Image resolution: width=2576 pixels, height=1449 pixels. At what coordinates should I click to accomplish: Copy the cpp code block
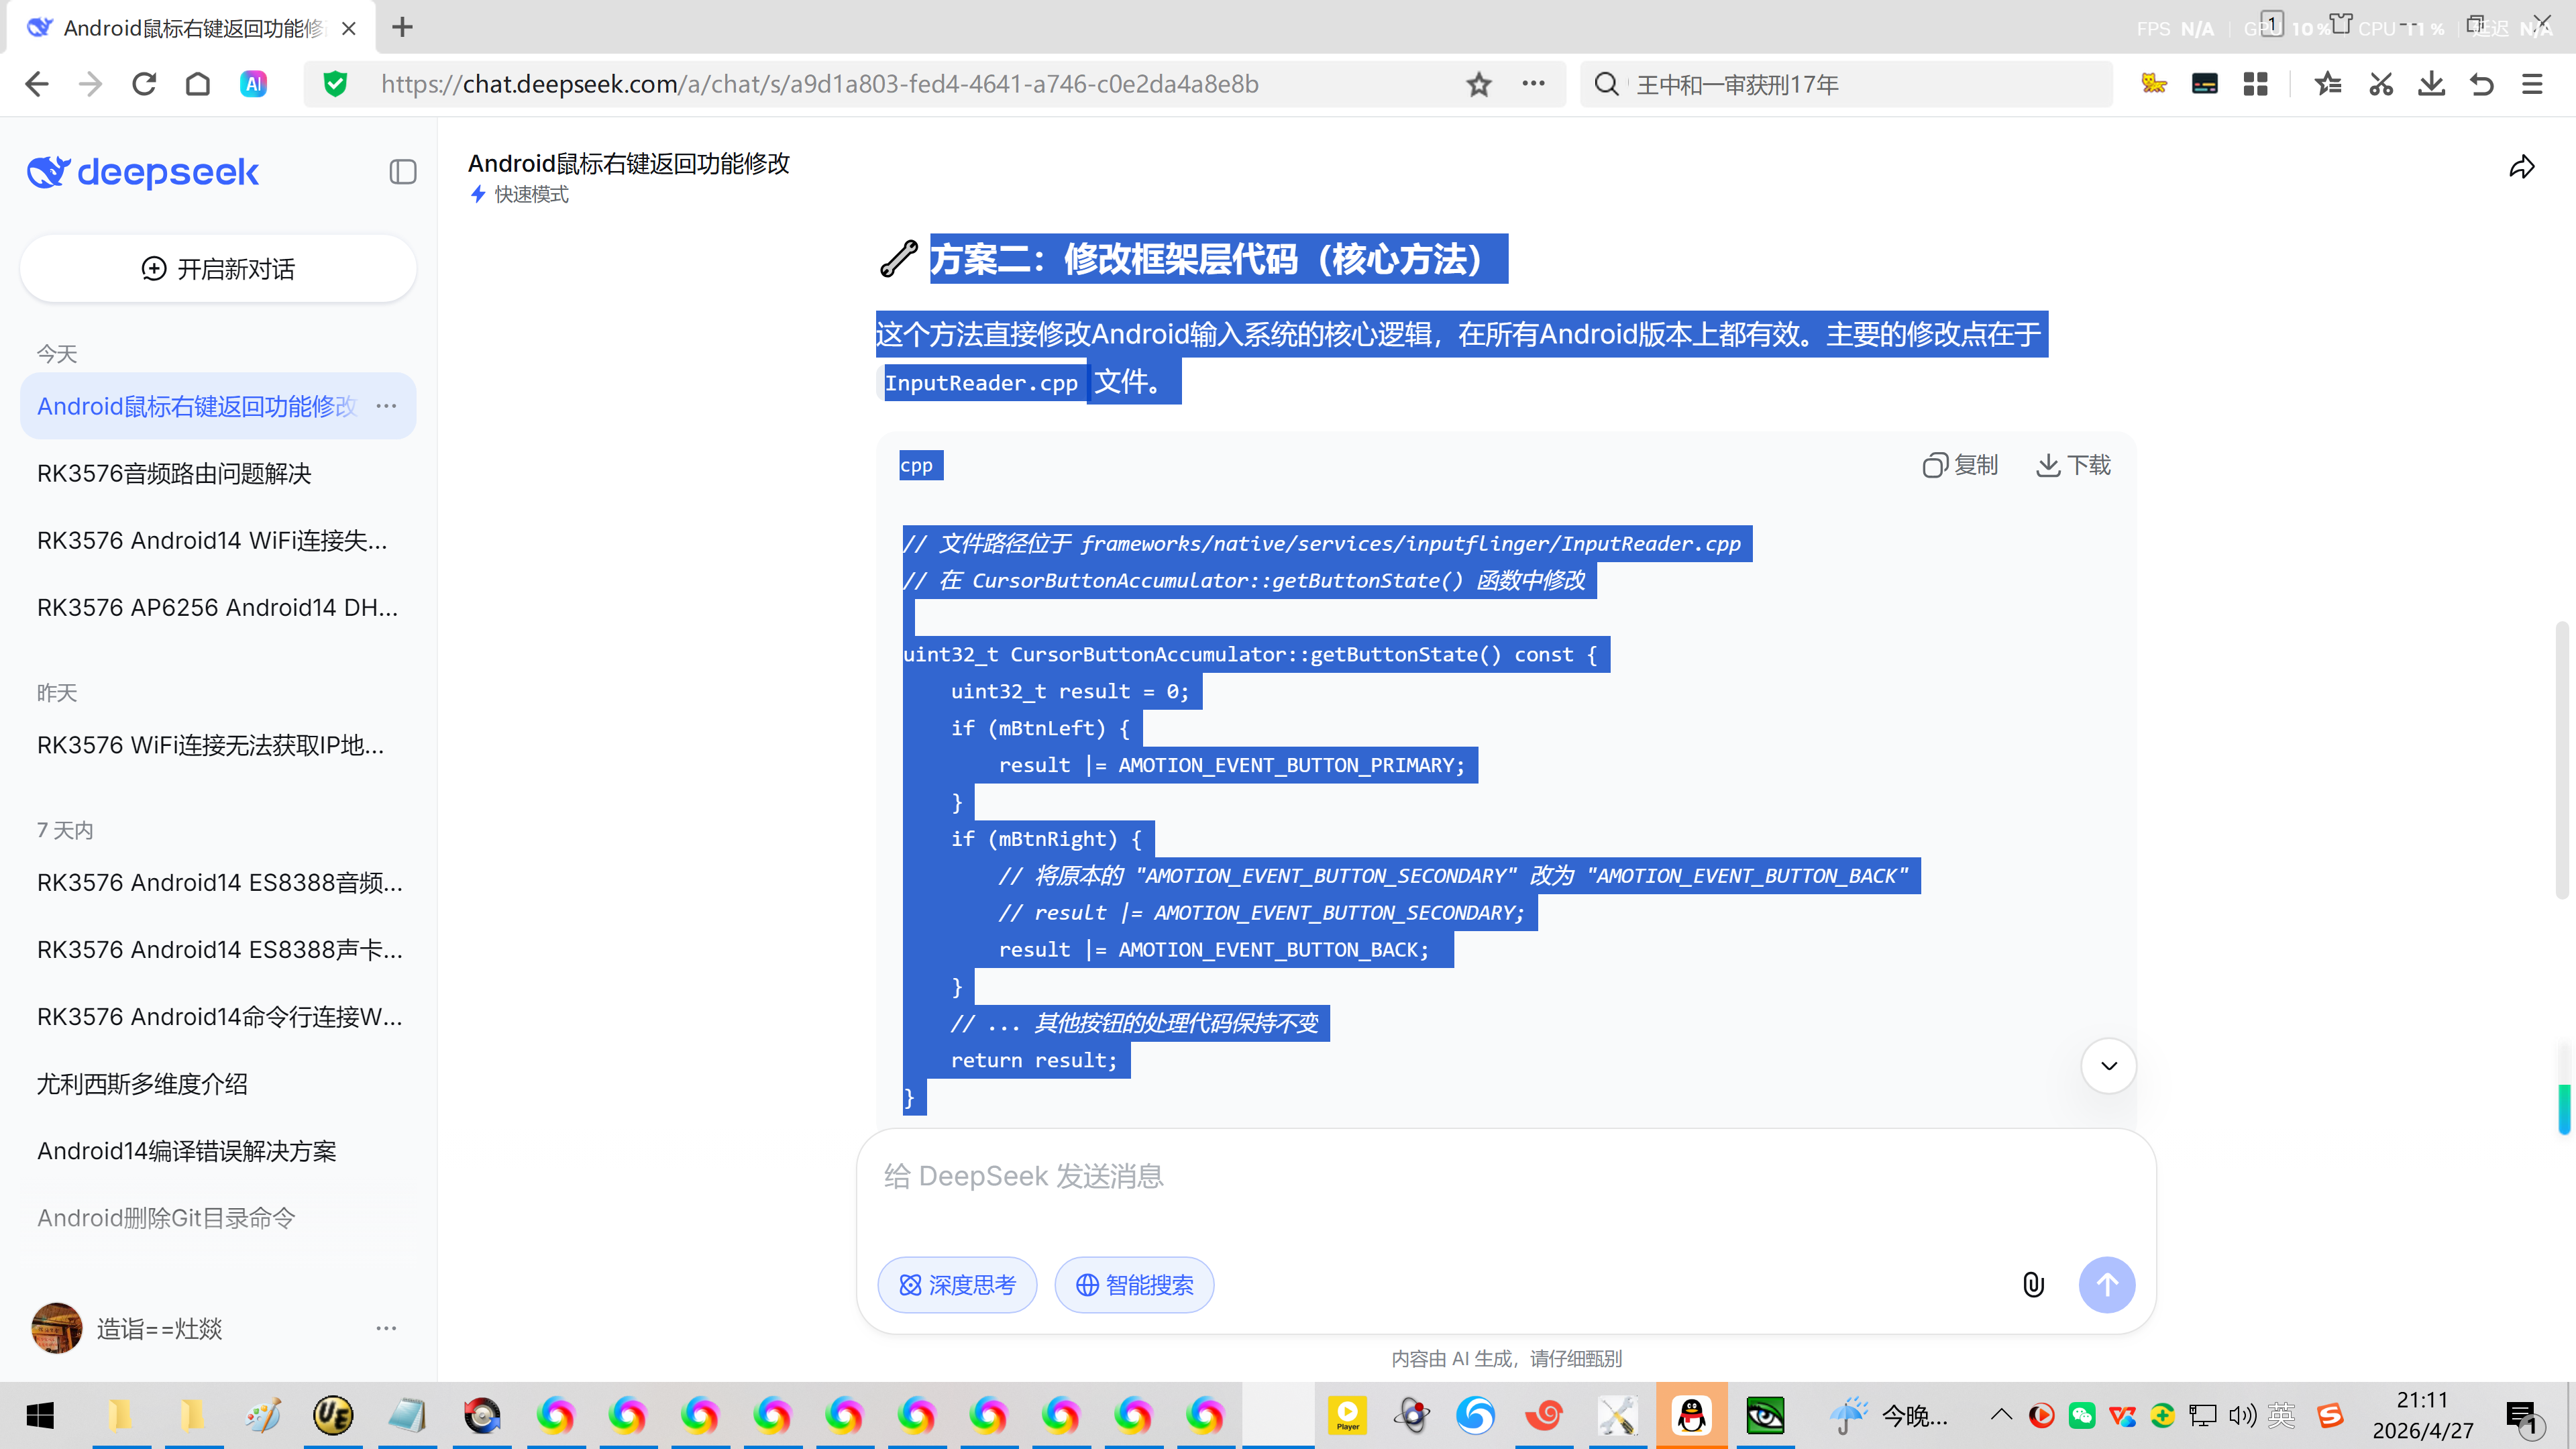coord(1960,465)
